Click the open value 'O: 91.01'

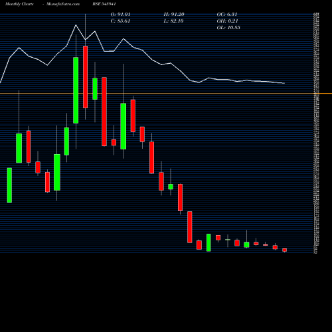(x=120, y=15)
